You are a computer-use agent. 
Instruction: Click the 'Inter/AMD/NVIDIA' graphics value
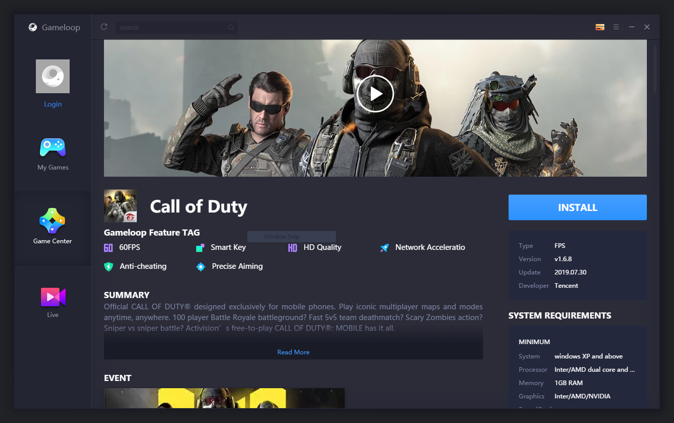pos(582,396)
